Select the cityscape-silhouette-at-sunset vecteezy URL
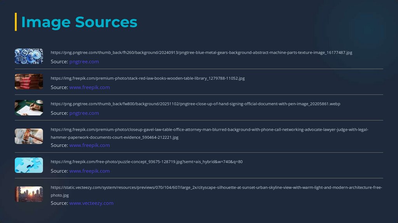 [216, 188]
